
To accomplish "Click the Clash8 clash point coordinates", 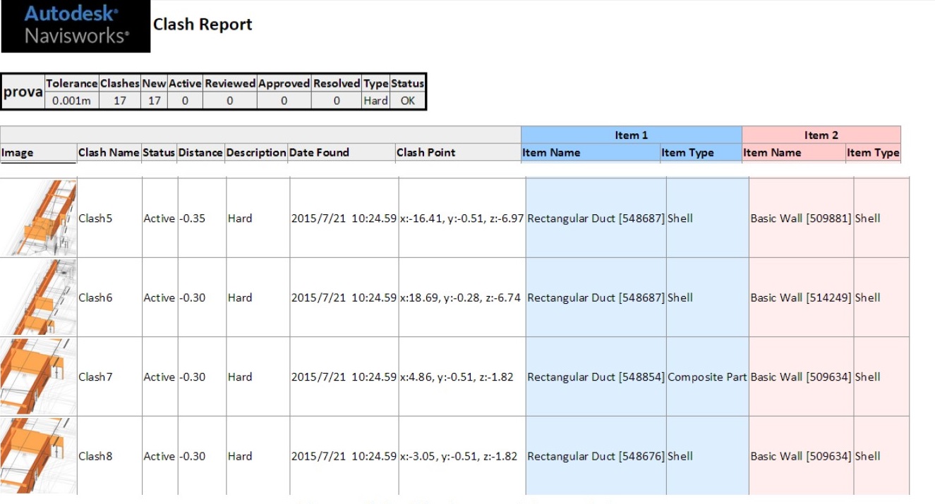I will tap(458, 457).
